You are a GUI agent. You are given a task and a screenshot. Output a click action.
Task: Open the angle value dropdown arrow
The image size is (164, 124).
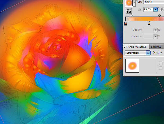(156, 9)
